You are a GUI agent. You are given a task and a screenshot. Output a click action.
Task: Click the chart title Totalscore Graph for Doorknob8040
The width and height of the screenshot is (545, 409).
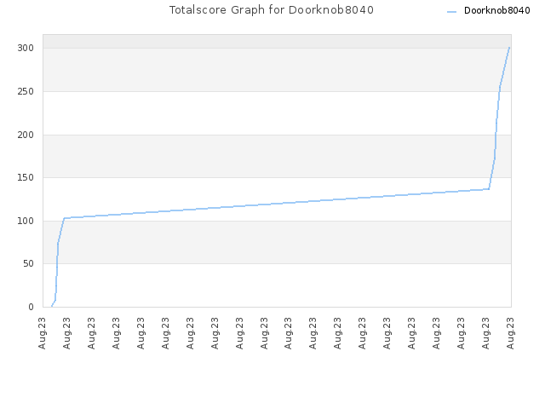point(272,9)
